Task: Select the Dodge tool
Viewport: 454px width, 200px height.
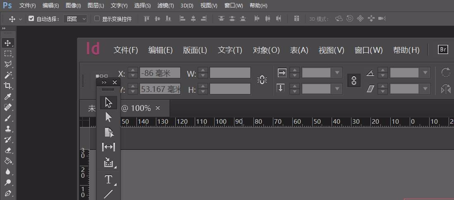Action: 8,182
